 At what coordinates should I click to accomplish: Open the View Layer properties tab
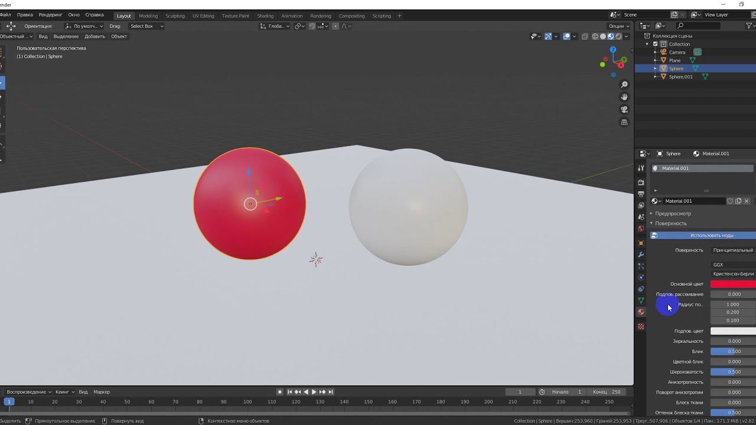click(x=641, y=205)
